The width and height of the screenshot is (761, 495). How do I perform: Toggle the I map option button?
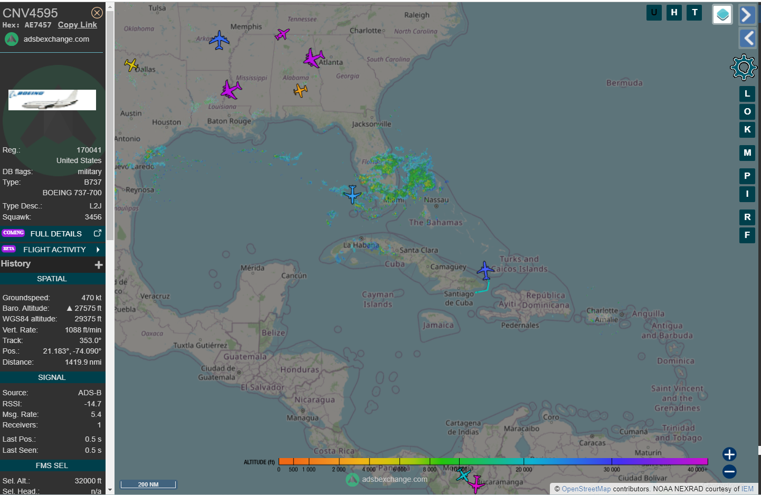pos(747,194)
